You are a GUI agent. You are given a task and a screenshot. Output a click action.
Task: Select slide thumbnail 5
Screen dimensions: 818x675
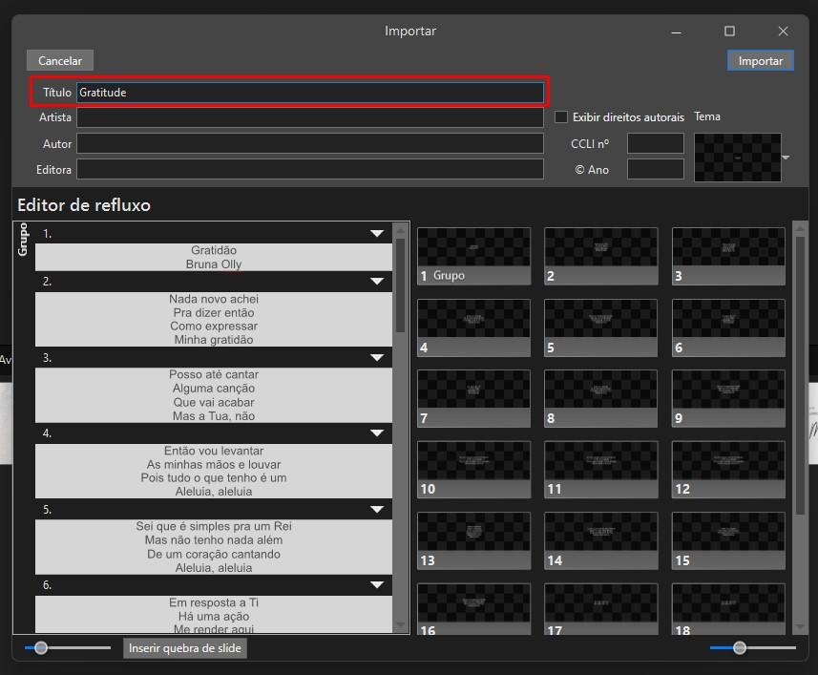(600, 328)
